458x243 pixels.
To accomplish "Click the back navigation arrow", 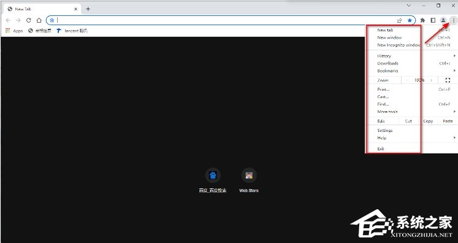I will click(8, 20).
